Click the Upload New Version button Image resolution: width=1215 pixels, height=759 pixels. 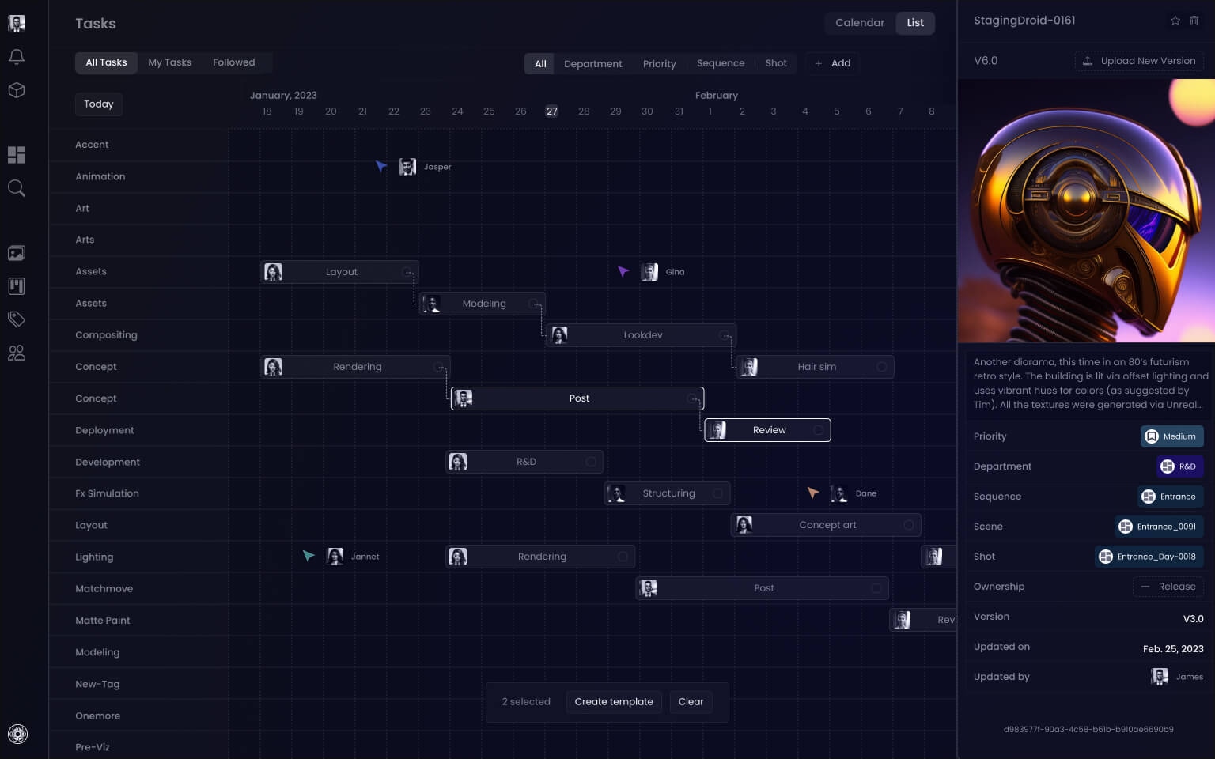(1139, 60)
